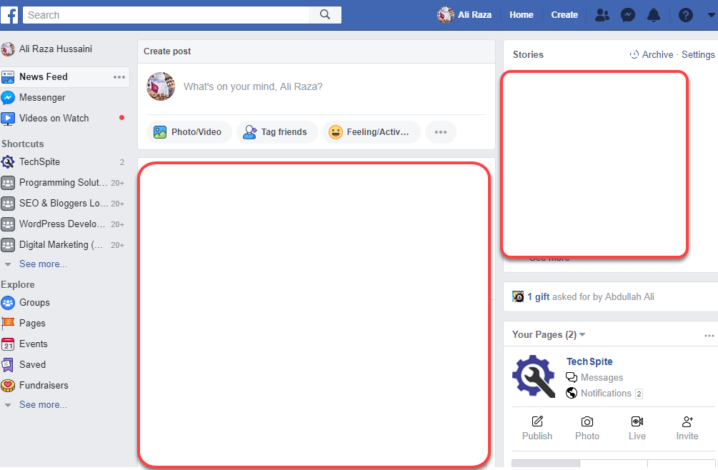The image size is (718, 470).
Task: Select Create in top navigation
Action: pyautogui.click(x=564, y=15)
